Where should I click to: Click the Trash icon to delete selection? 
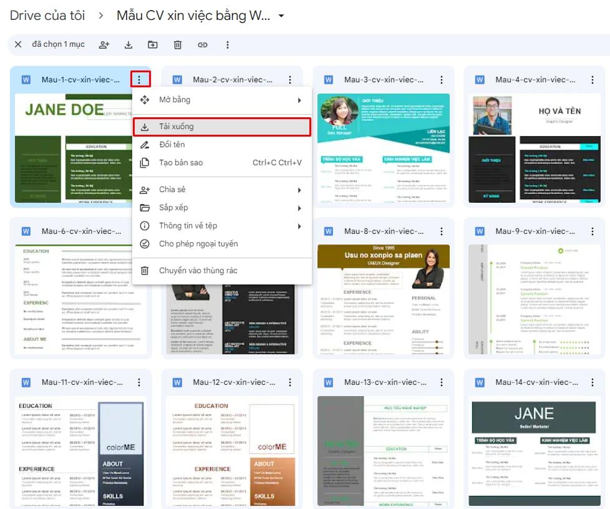click(178, 44)
